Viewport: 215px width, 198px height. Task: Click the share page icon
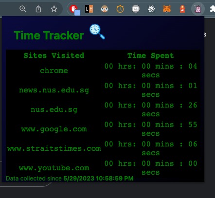[x=38, y=9]
